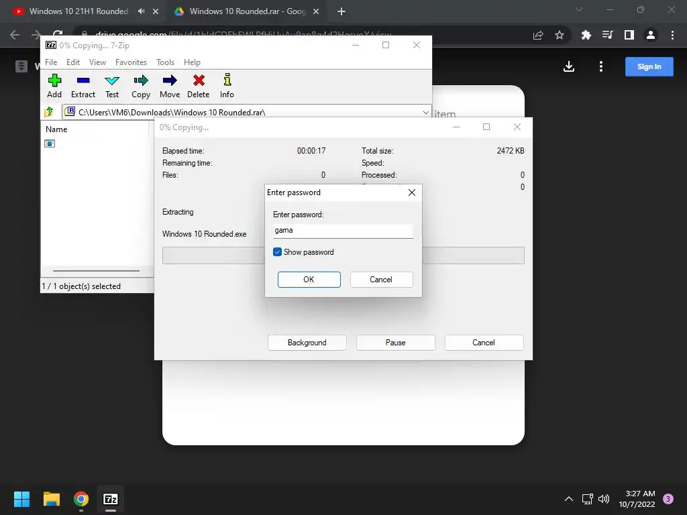Screen dimensions: 687x515
Task: Close the Enter password dialog with X
Action: pos(412,192)
